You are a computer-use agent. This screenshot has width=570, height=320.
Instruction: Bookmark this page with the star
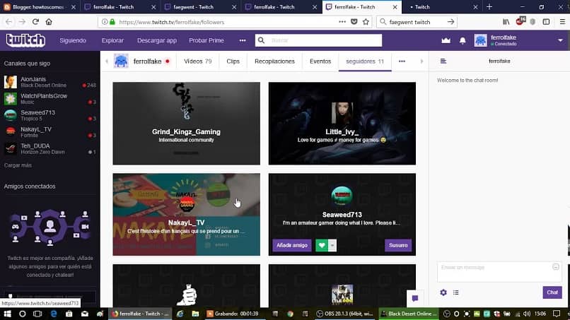coord(366,22)
